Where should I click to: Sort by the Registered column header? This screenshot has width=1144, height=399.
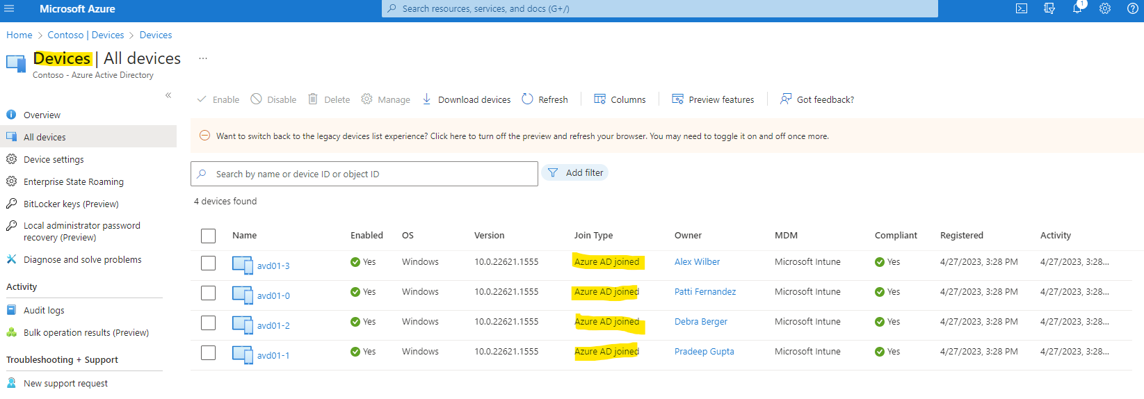click(x=962, y=235)
